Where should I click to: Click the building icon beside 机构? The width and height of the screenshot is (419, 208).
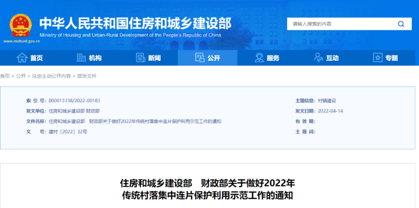[81, 58]
